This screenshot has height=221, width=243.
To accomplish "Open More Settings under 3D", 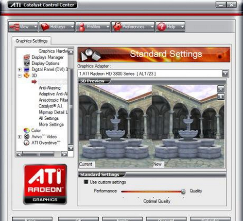I will pos(51,125).
